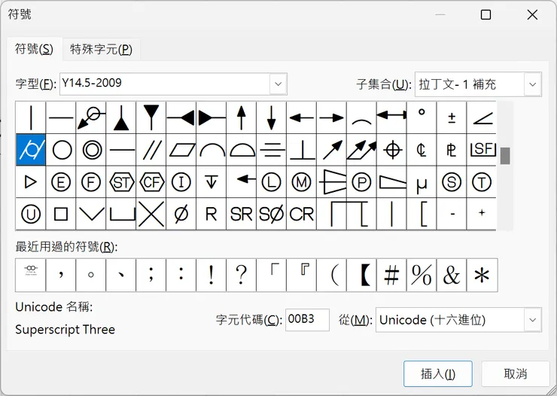This screenshot has width=557, height=396.
Task: Select the hash sign in recently used symbols
Action: click(x=391, y=276)
